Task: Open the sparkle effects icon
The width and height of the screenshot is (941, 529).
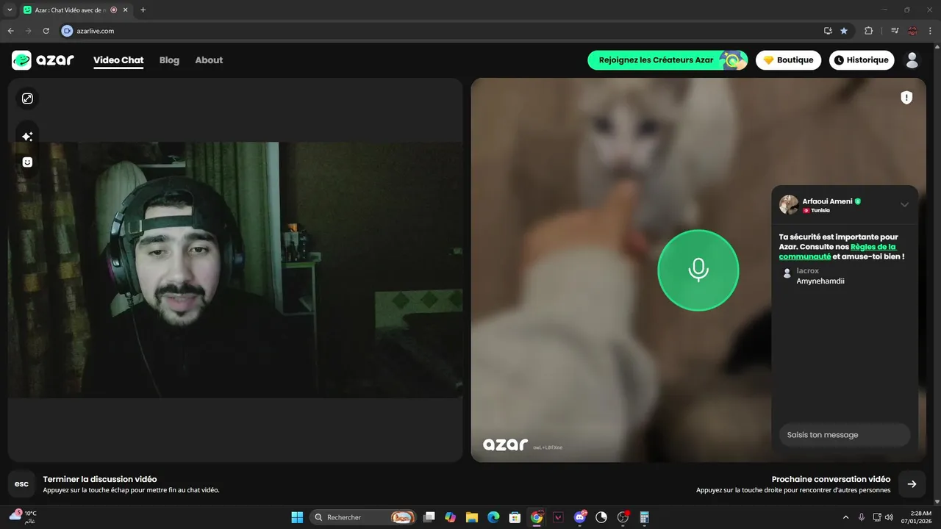Action: tap(27, 136)
